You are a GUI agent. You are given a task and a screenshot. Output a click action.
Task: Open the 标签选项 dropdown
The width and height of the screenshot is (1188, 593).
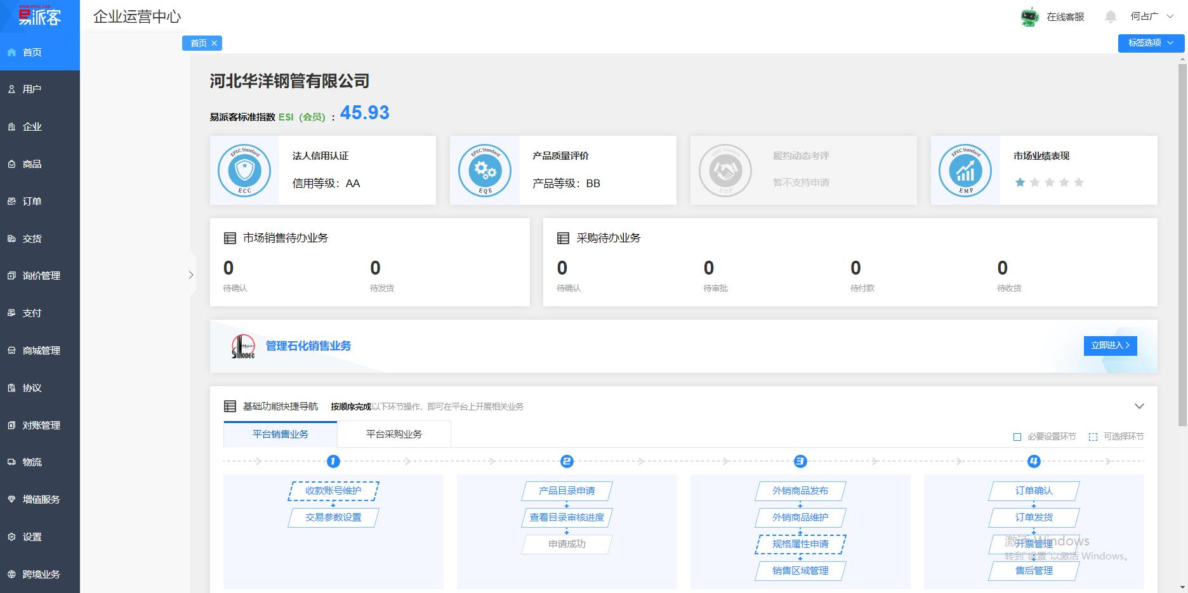pyautogui.click(x=1151, y=42)
